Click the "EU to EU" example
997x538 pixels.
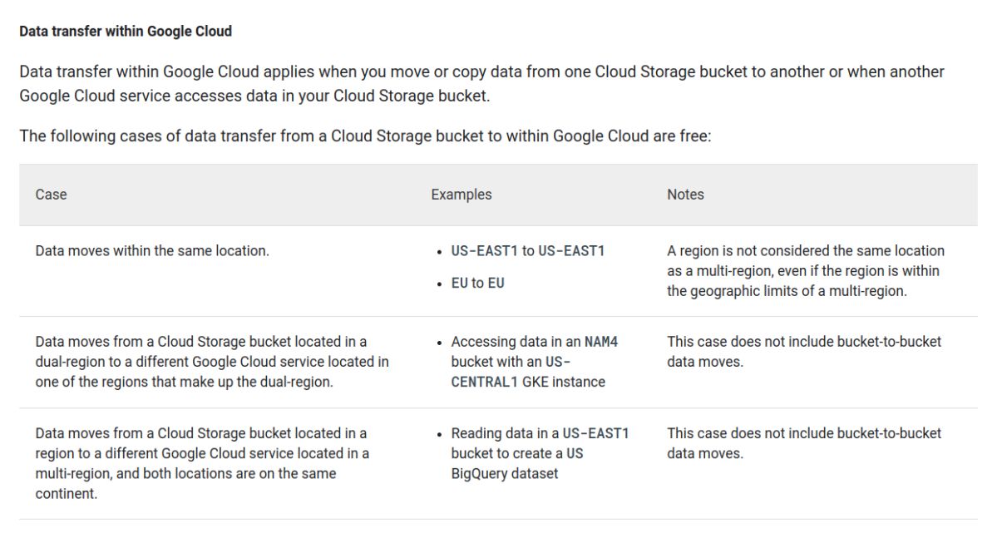pyautogui.click(x=477, y=284)
